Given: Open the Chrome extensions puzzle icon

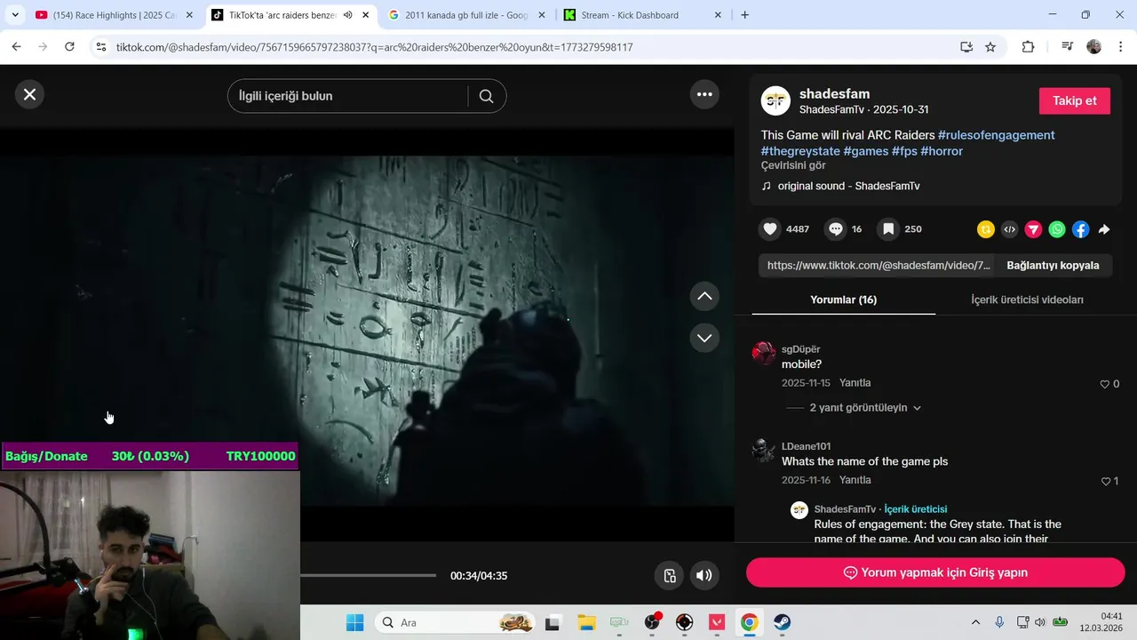Looking at the screenshot, I should (x=1028, y=47).
